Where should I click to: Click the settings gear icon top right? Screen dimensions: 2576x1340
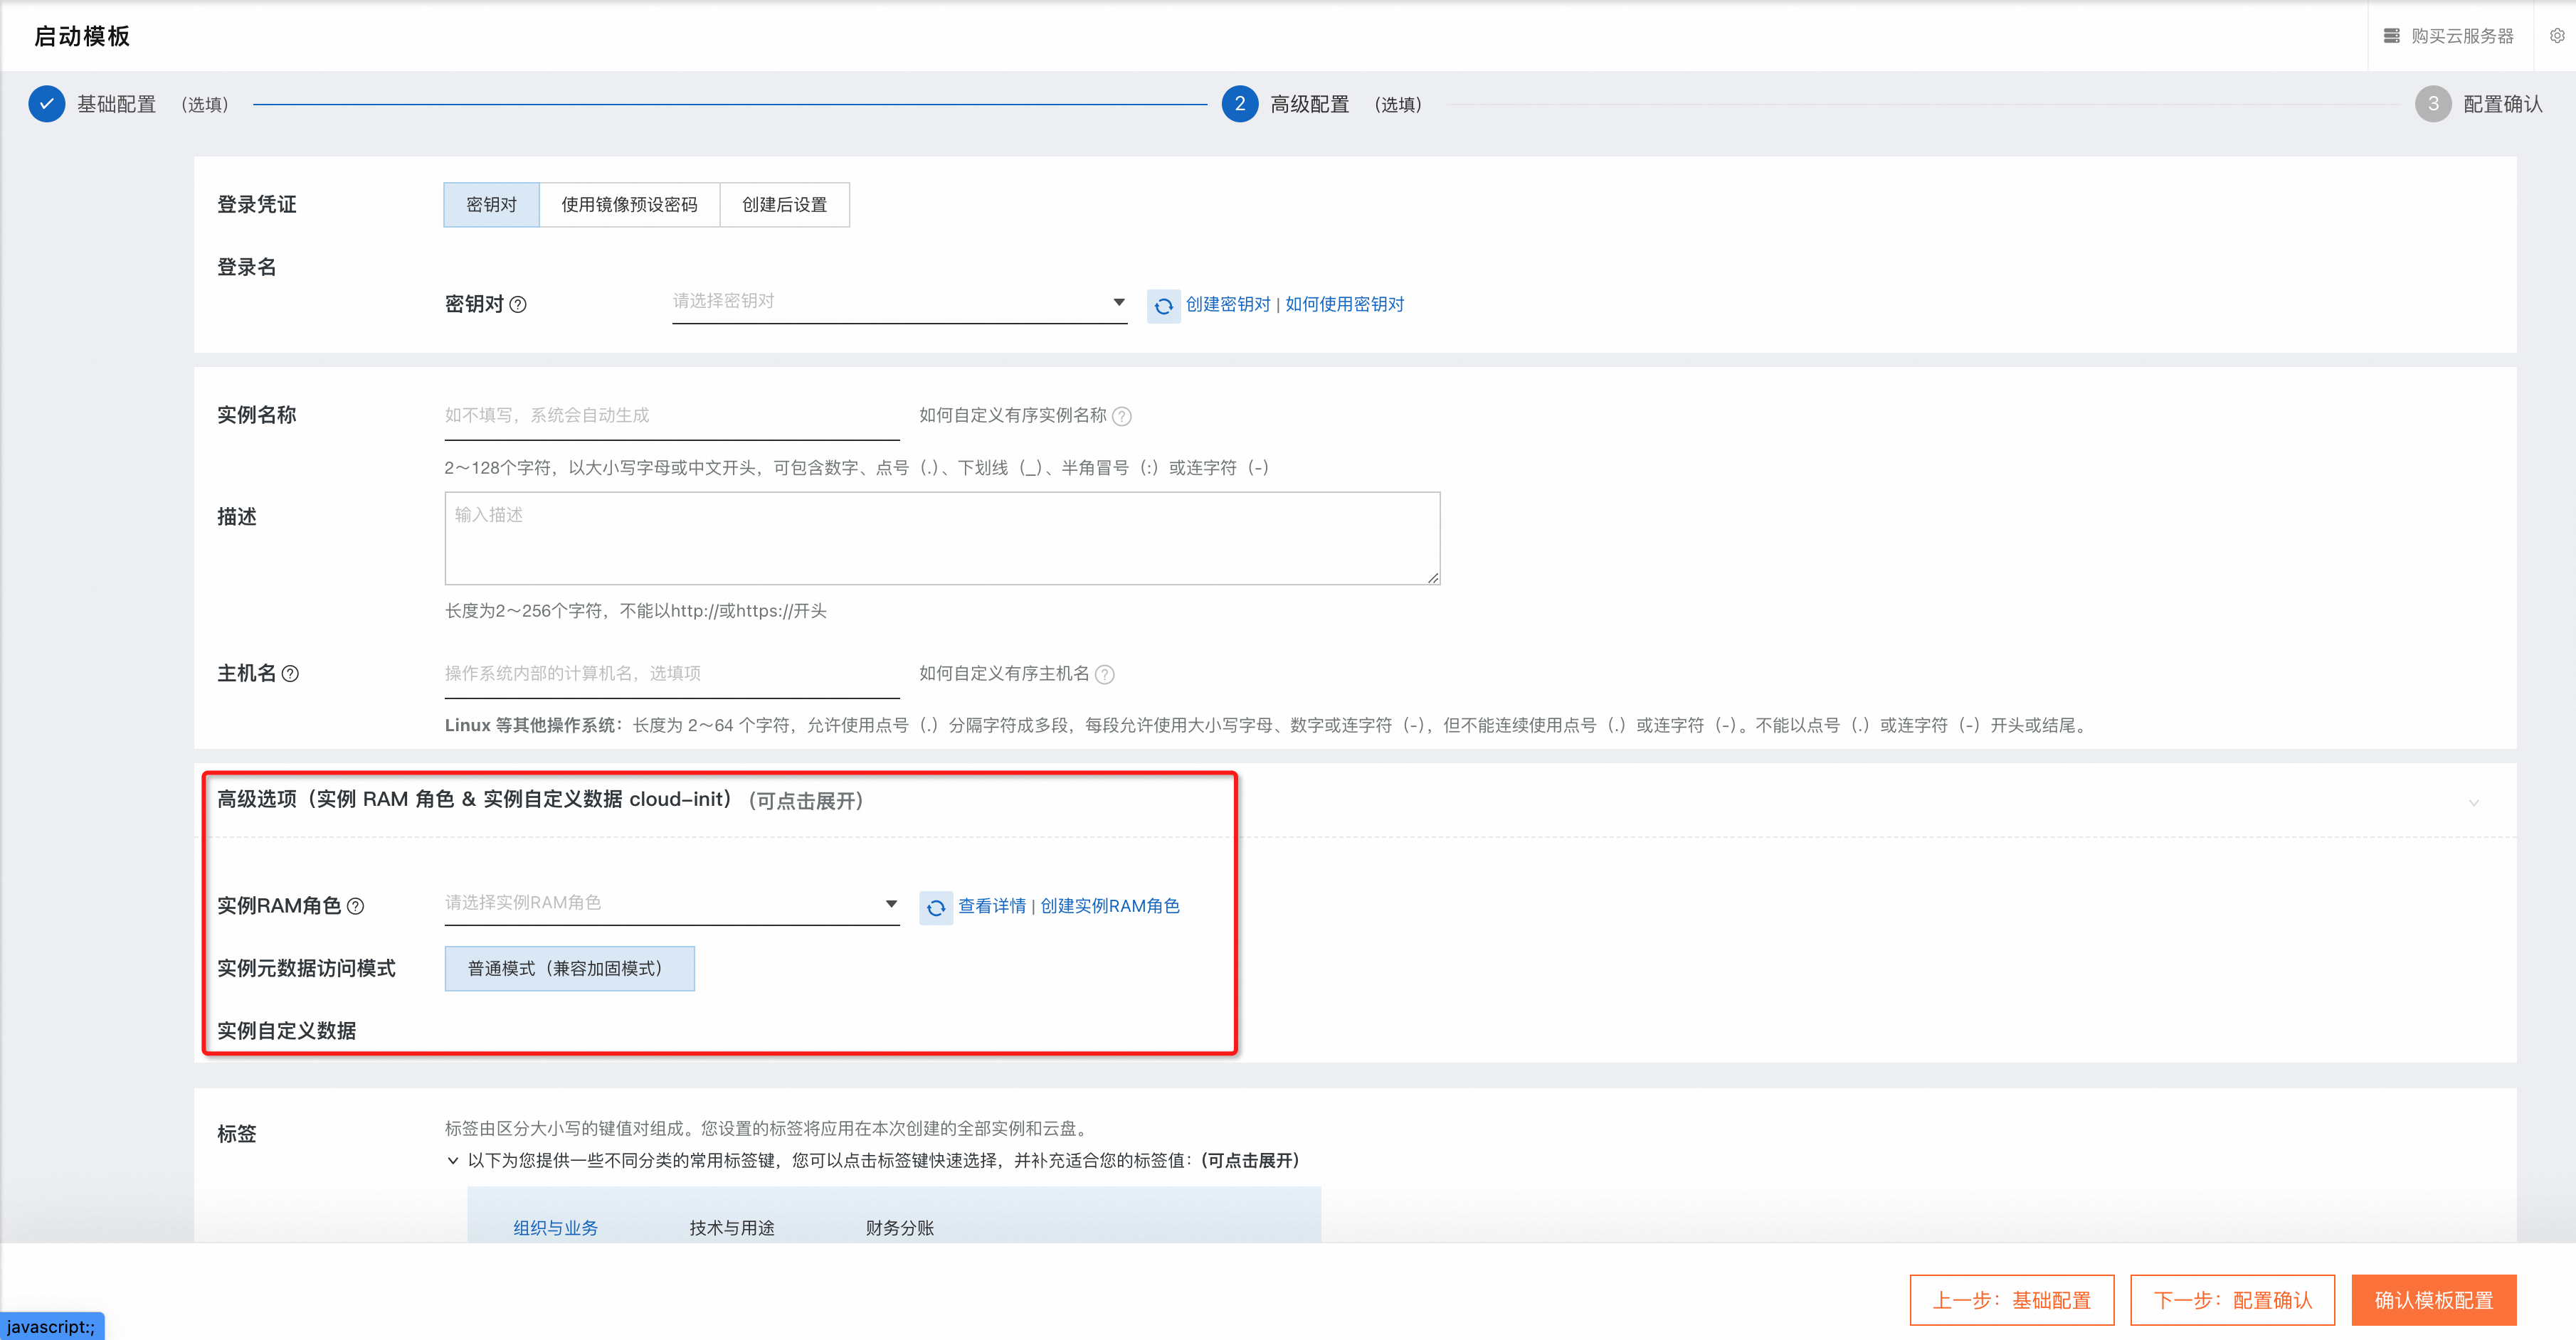[x=2556, y=36]
